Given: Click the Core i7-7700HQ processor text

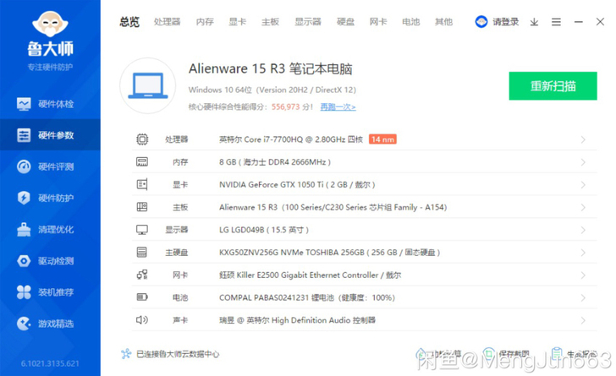Looking at the screenshot, I should click(291, 139).
